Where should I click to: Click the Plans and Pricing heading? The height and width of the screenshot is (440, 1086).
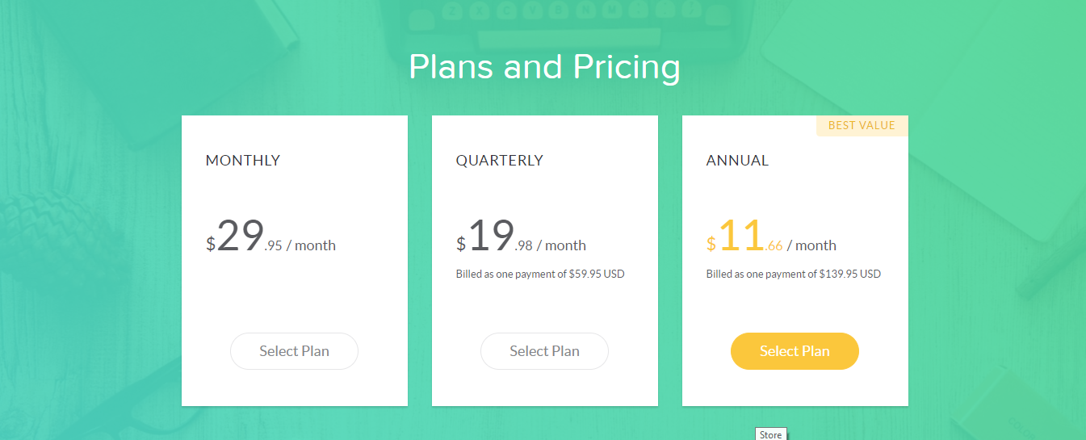(543, 67)
